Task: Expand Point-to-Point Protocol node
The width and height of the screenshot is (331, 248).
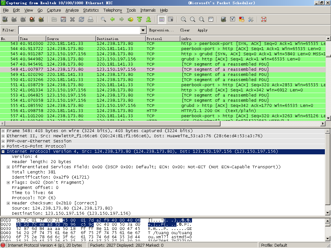Action: (x=3, y=146)
